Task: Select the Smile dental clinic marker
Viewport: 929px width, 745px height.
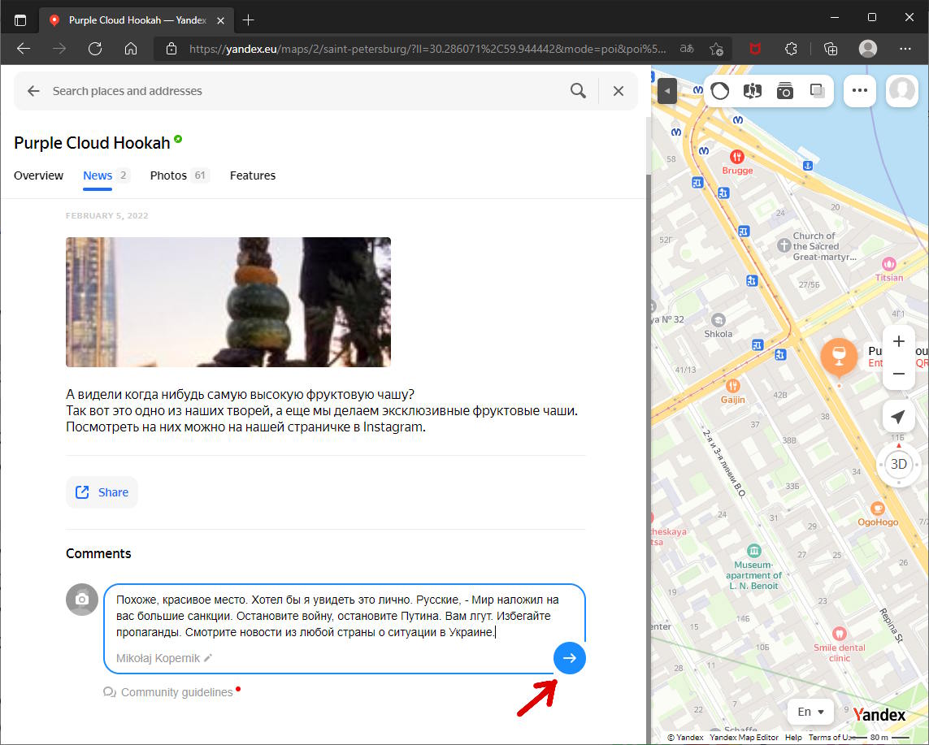Action: 839,634
